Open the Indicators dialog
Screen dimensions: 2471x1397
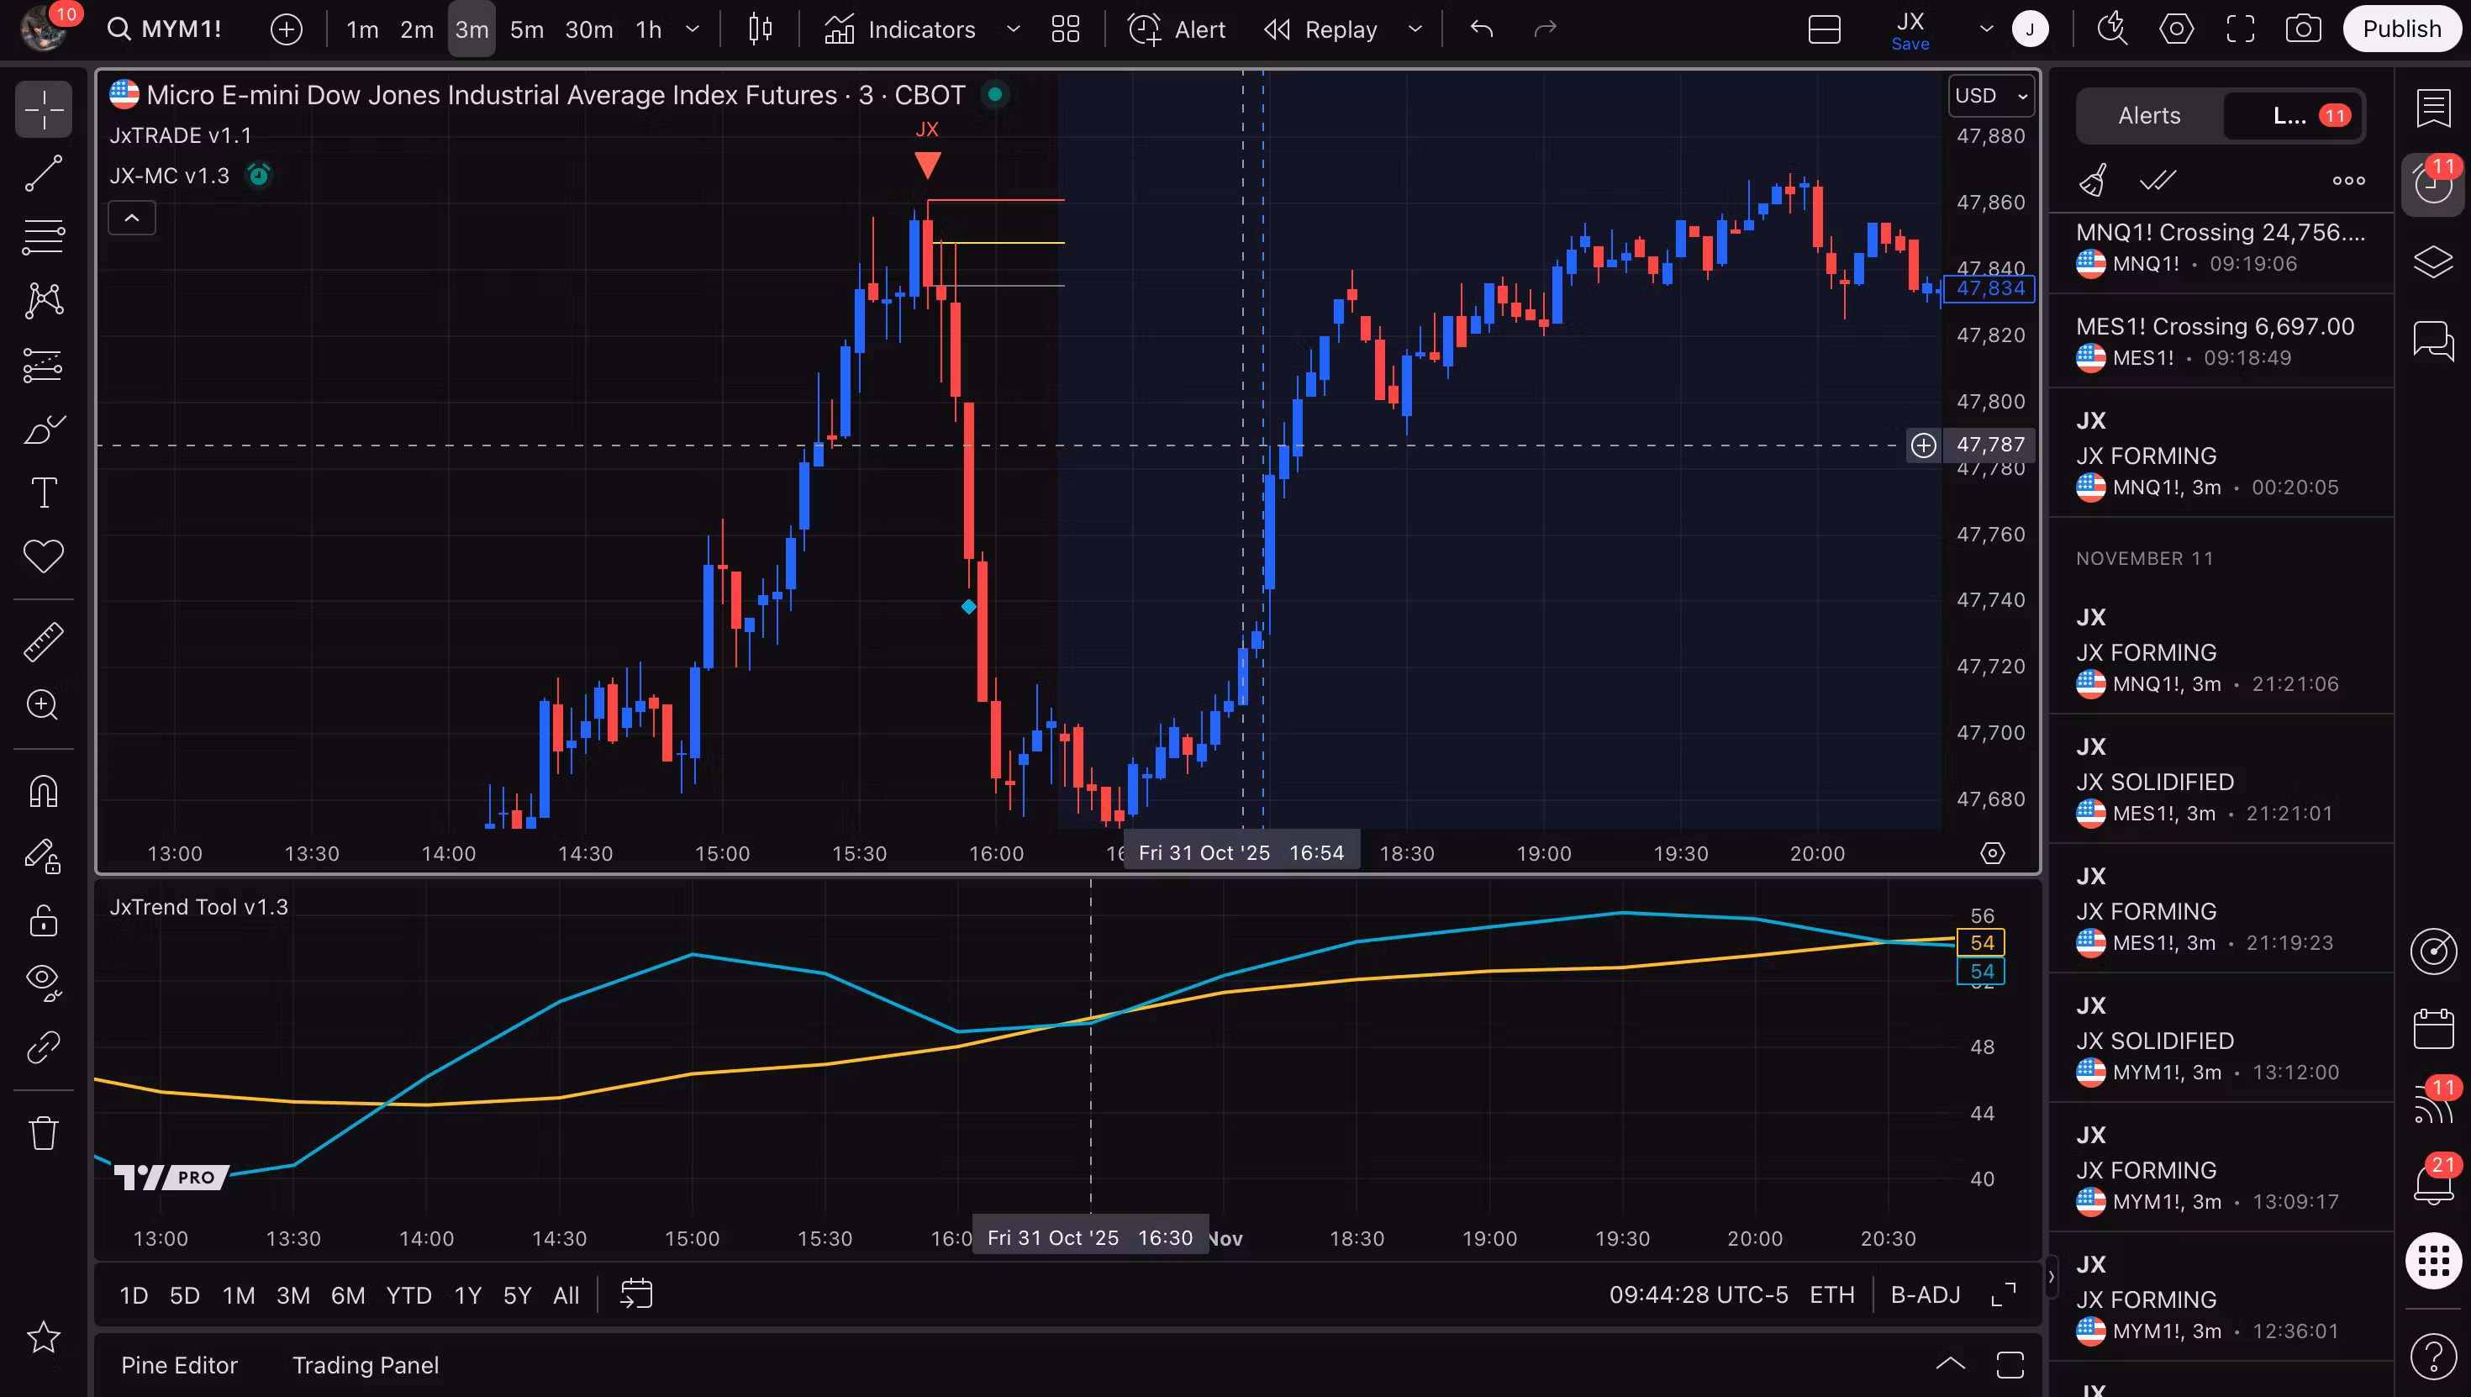tap(900, 29)
